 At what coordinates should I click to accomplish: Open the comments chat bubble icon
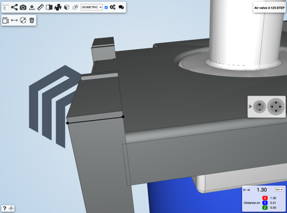click(121, 7)
